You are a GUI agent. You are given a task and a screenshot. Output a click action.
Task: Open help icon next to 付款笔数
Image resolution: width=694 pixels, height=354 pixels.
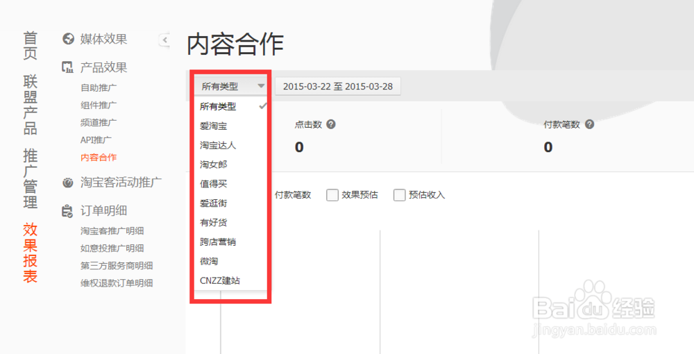589,124
